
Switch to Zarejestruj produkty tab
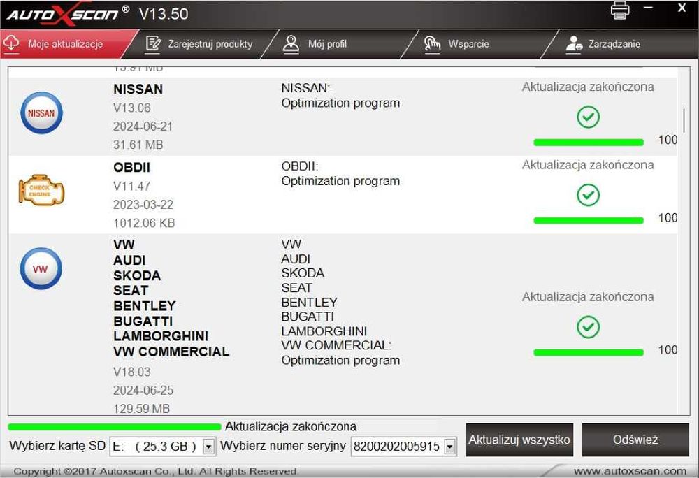coord(199,44)
